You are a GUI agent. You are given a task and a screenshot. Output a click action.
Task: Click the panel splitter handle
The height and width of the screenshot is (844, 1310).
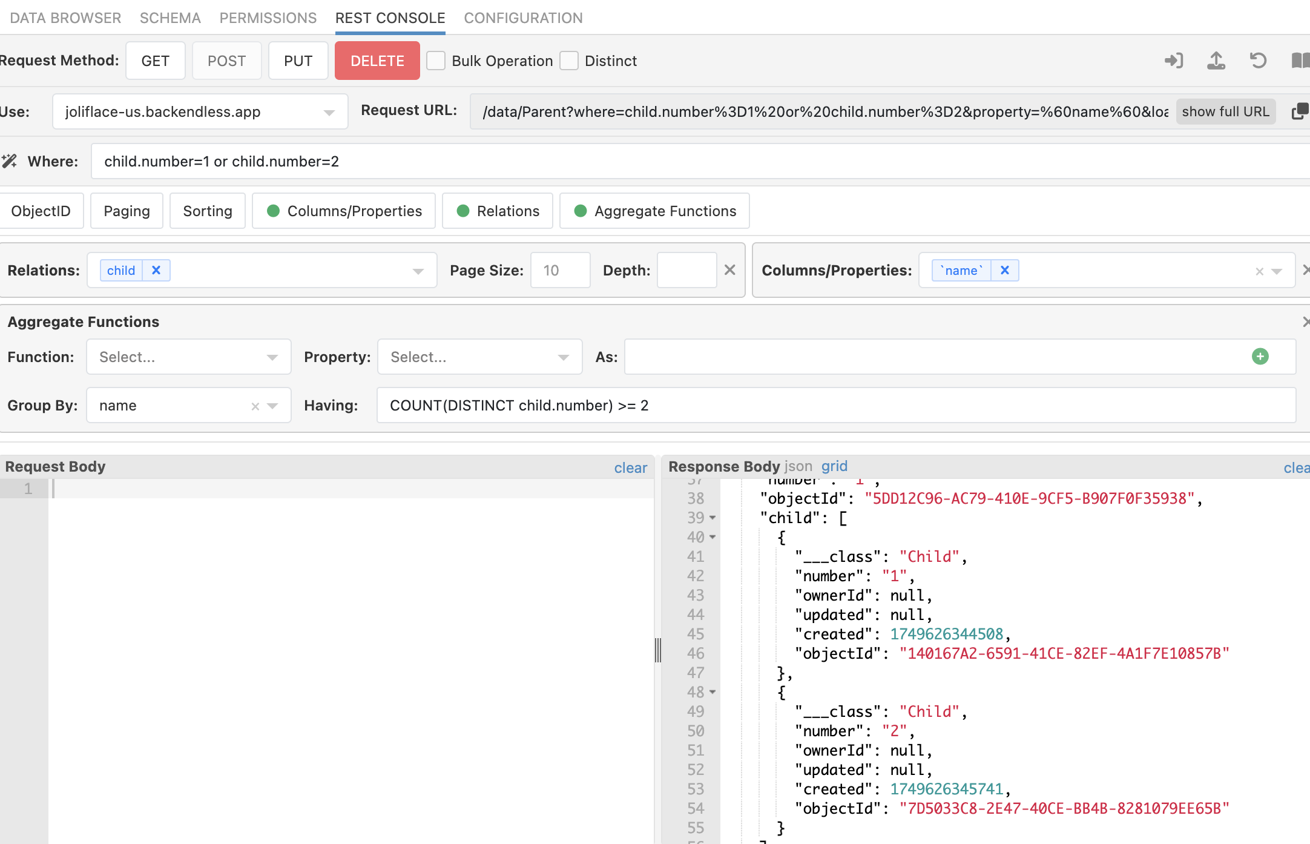pos(658,650)
